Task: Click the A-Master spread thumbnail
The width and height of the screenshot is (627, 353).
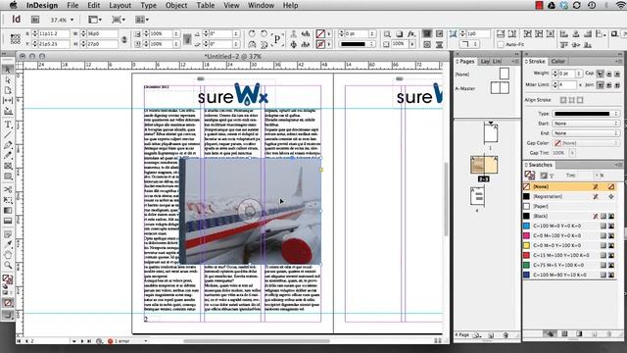Action: (500, 87)
